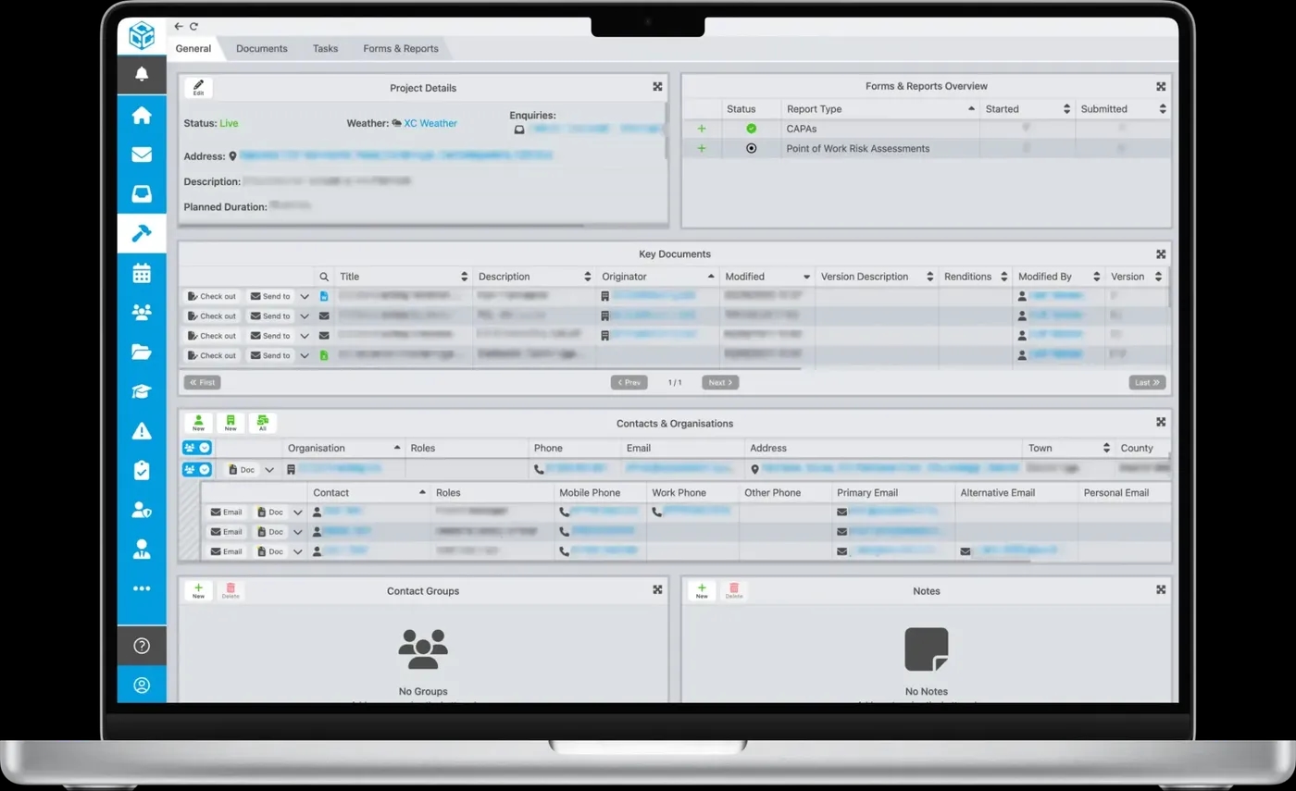Click the Edit button in Project Details

[198, 88]
